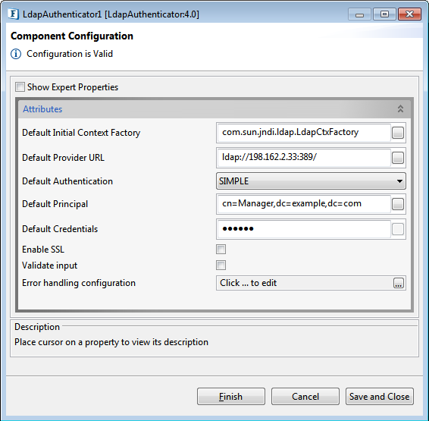Image resolution: width=429 pixels, height=421 pixels.
Task: Open the Default Authentication dropdown
Action: [x=311, y=181]
